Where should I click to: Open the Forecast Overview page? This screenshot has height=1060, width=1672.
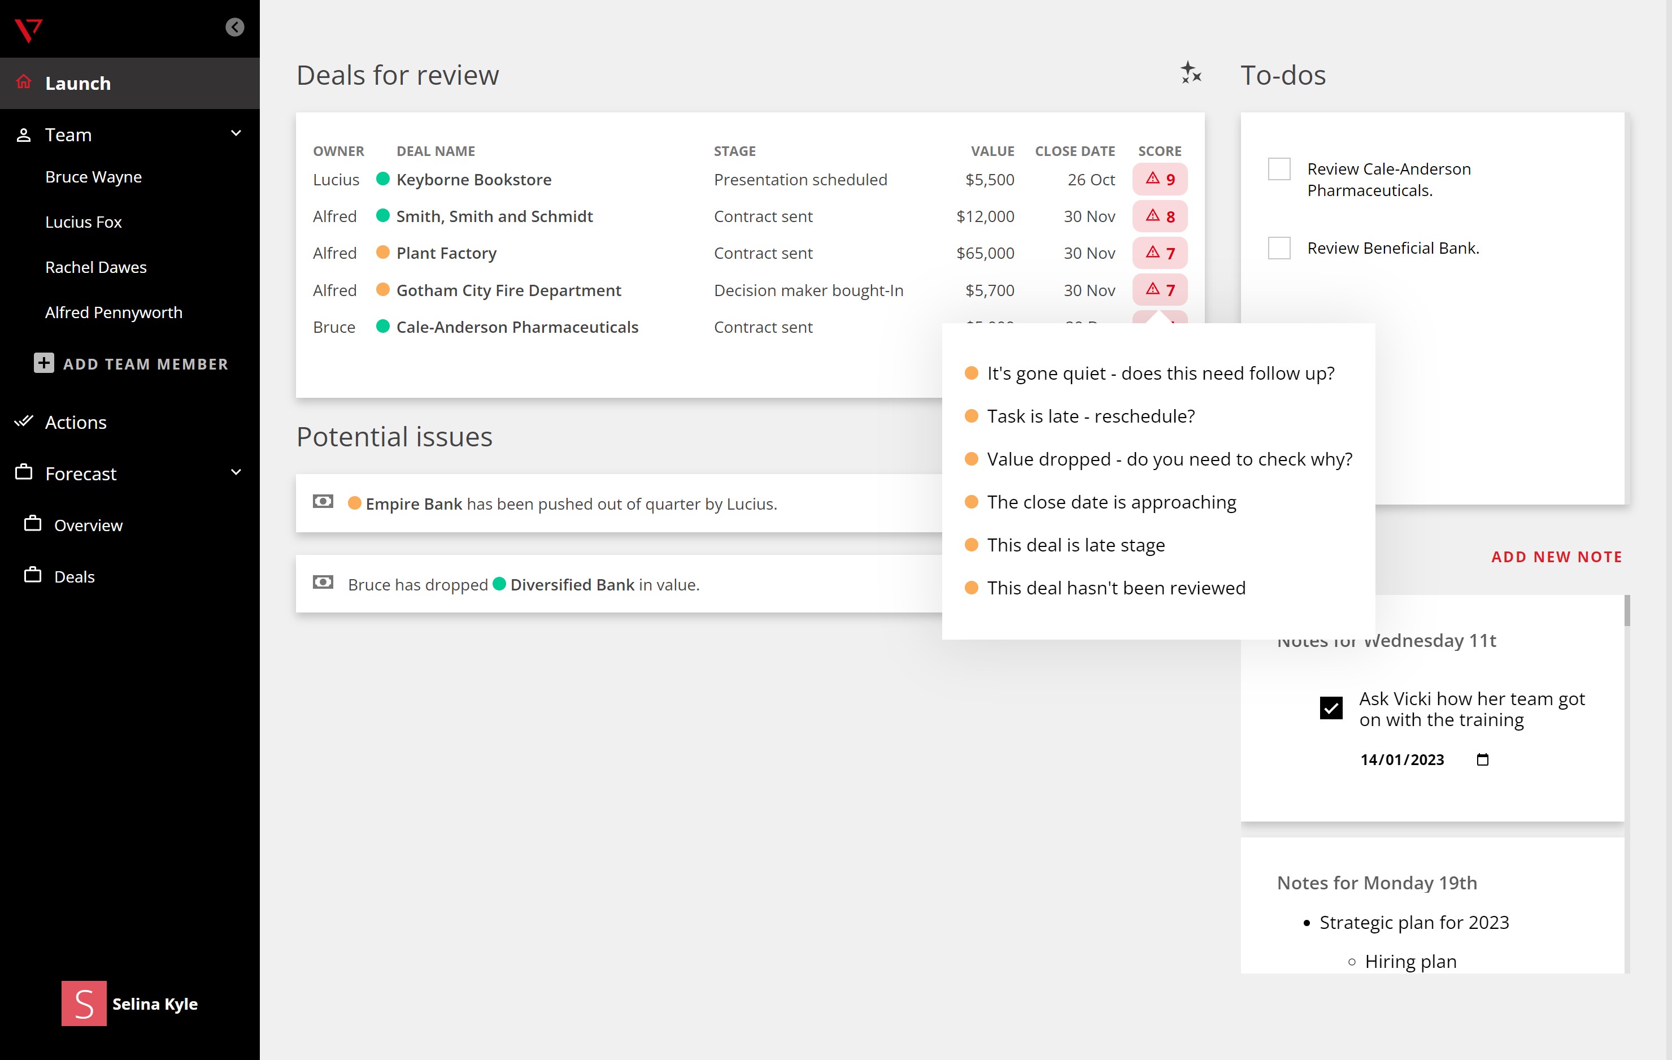88,525
